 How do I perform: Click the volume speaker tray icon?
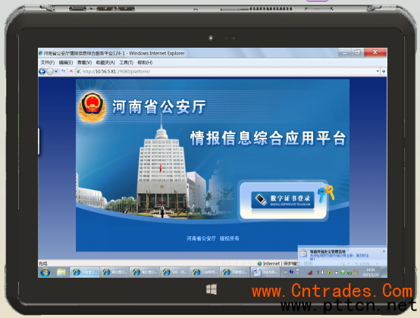coord(323,273)
